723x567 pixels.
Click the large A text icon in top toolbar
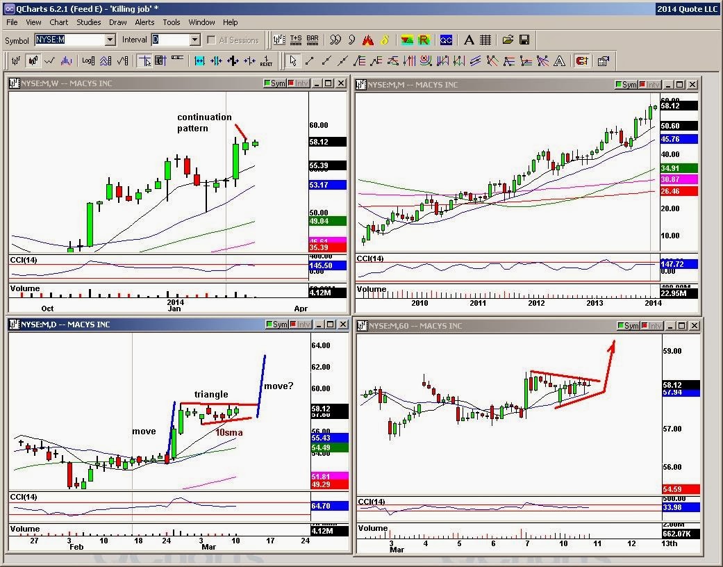tap(469, 40)
